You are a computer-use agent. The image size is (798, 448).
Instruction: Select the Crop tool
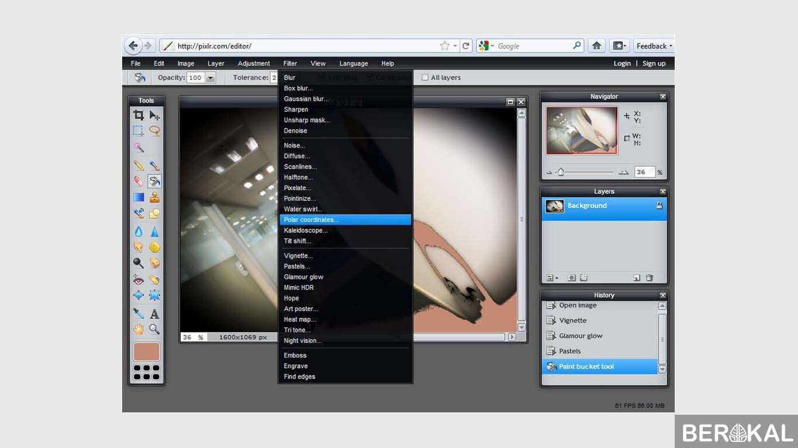pyautogui.click(x=138, y=115)
